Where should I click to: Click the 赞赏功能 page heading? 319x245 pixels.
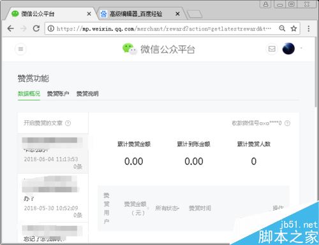point(33,78)
